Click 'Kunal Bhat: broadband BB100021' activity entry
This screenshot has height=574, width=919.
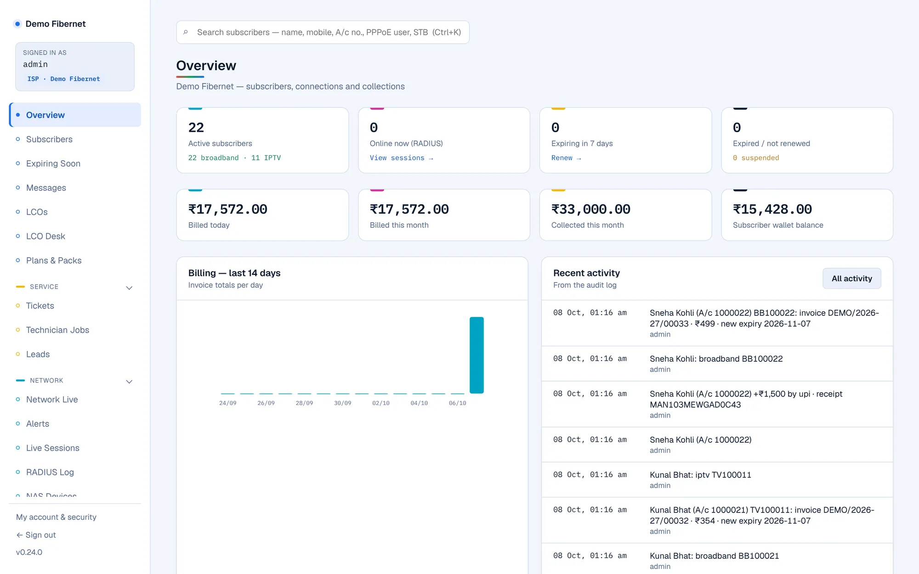[717, 559]
